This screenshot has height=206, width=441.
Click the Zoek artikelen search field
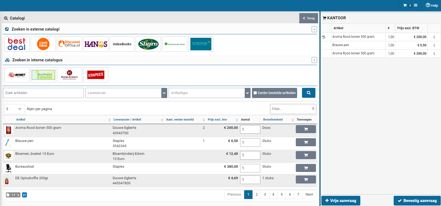(x=43, y=93)
